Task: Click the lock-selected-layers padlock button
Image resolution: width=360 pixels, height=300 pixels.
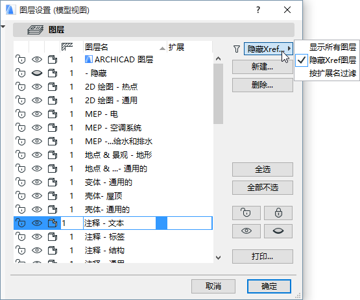Action: click(278, 213)
